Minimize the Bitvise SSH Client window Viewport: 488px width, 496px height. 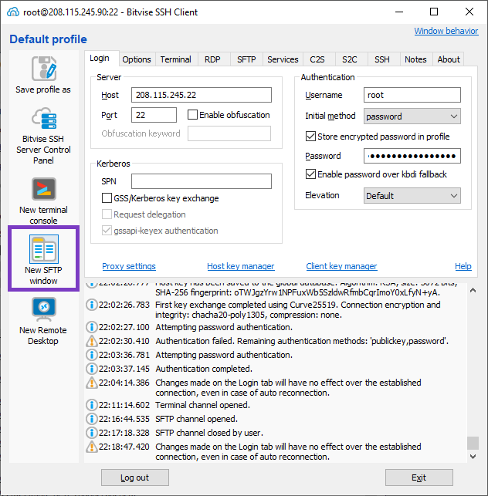pyautogui.click(x=399, y=12)
